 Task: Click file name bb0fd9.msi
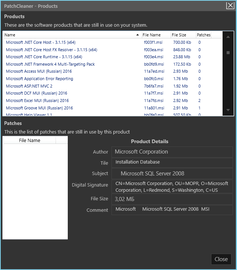(154, 64)
